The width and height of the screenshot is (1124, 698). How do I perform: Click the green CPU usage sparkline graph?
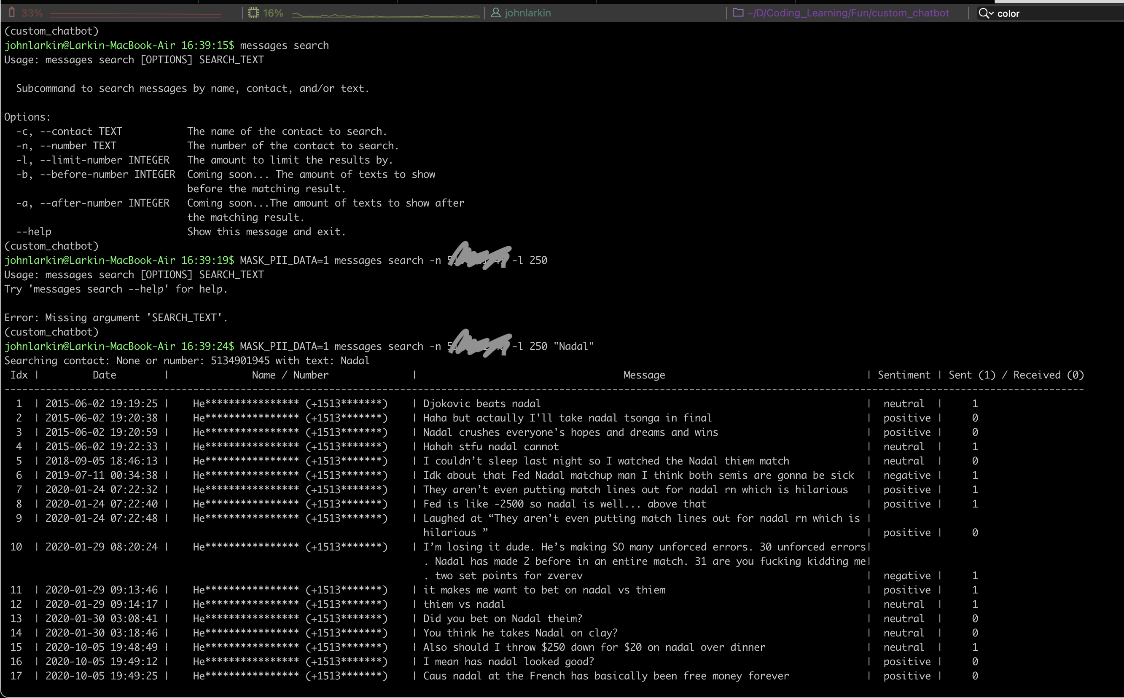(386, 15)
